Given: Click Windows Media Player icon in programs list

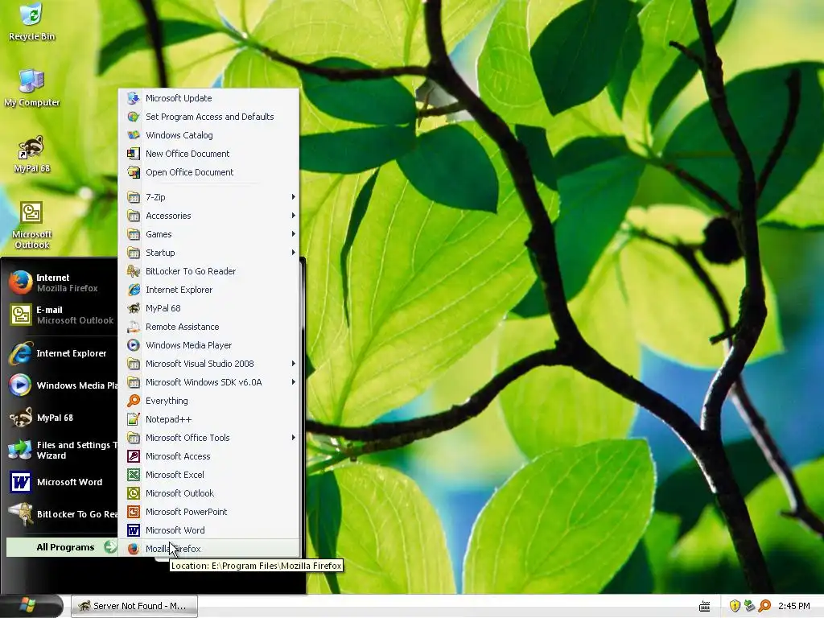Looking at the screenshot, I should (x=134, y=345).
